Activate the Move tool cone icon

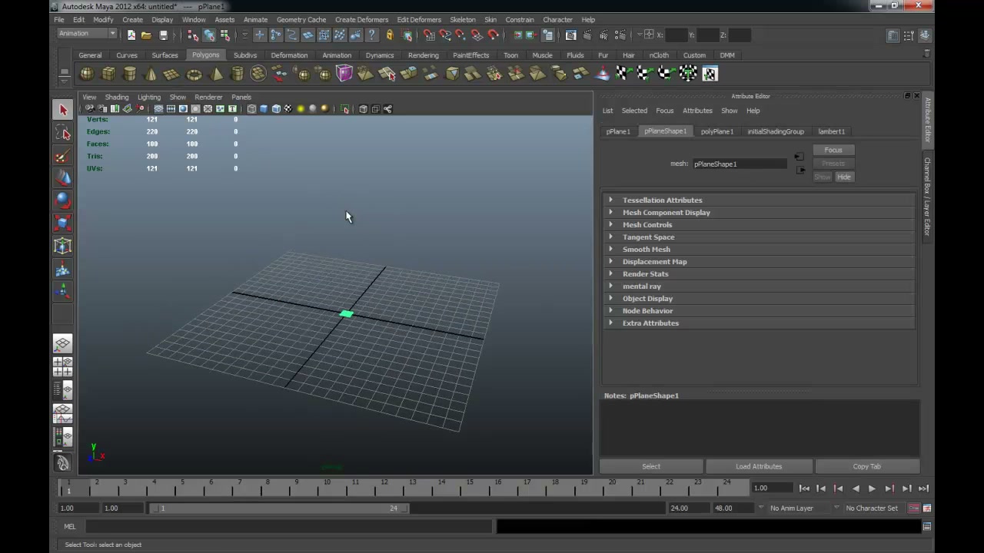[63, 178]
